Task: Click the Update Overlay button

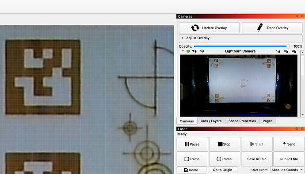Action: [209, 28]
